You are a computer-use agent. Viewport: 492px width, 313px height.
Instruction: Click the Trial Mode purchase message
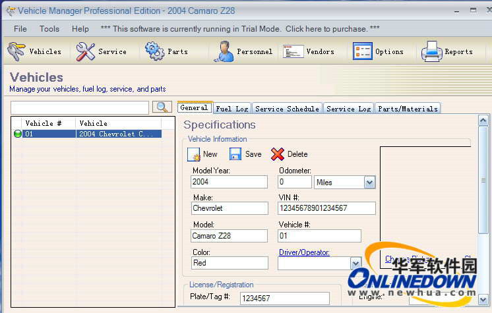[240, 29]
